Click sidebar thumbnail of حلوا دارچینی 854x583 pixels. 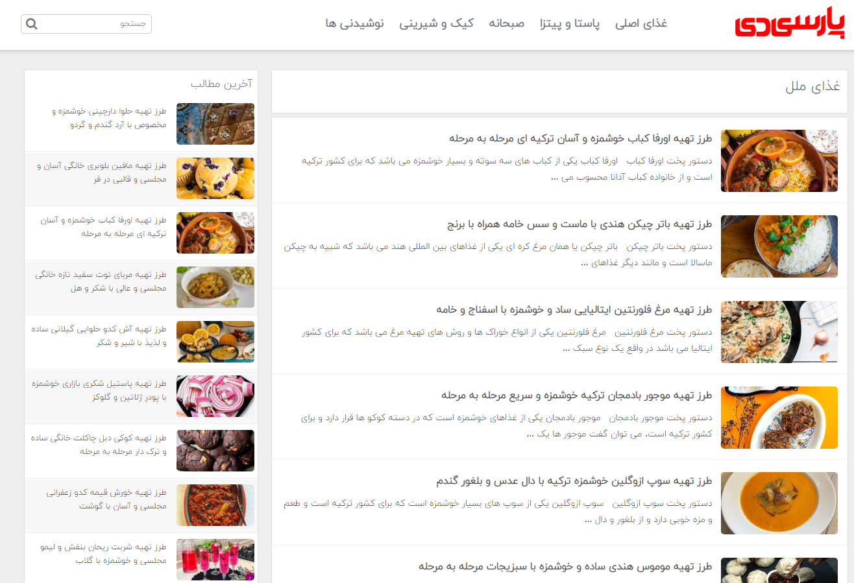[215, 124]
